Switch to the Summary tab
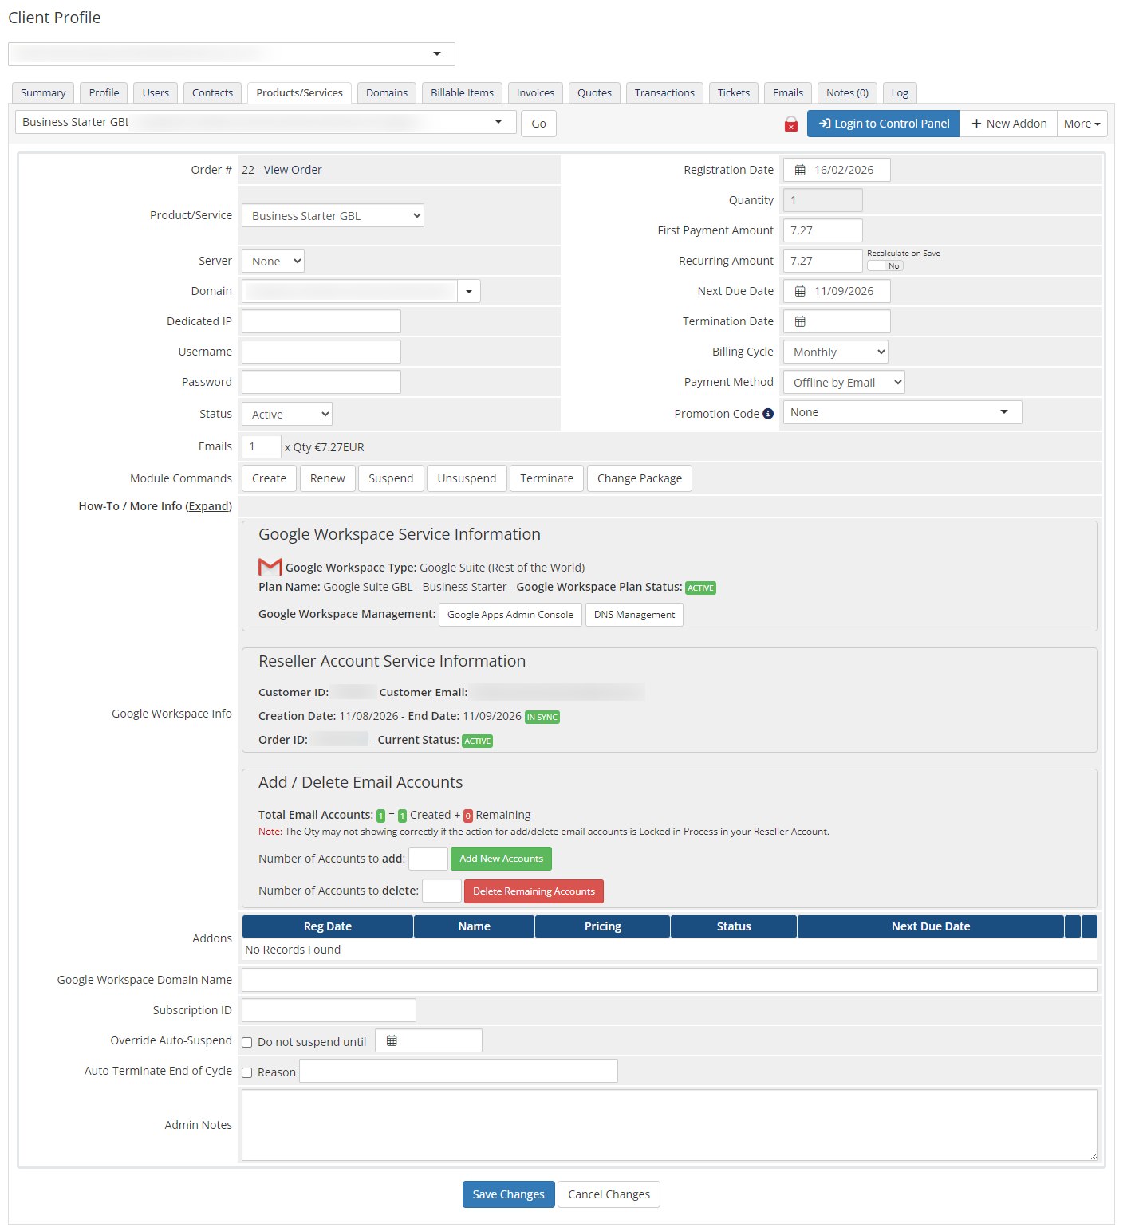Viewport: 1127px width, 1231px height. pos(43,92)
